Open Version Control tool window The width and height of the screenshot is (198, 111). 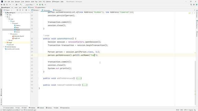[8, 108]
